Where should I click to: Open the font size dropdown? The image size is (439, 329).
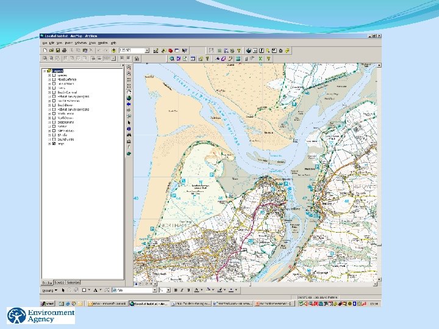168,290
